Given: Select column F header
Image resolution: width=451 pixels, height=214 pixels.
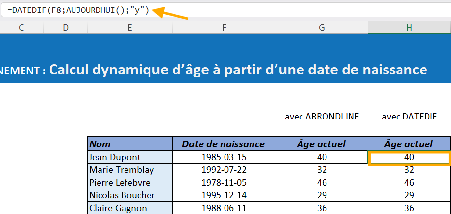Looking at the screenshot, I should (x=224, y=28).
